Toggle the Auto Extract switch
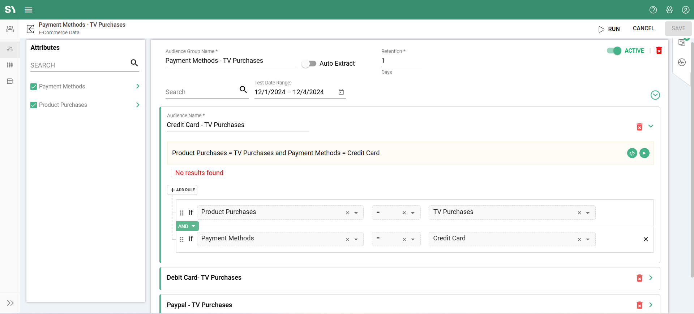 (309, 64)
